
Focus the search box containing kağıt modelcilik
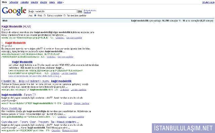coord(53,11)
